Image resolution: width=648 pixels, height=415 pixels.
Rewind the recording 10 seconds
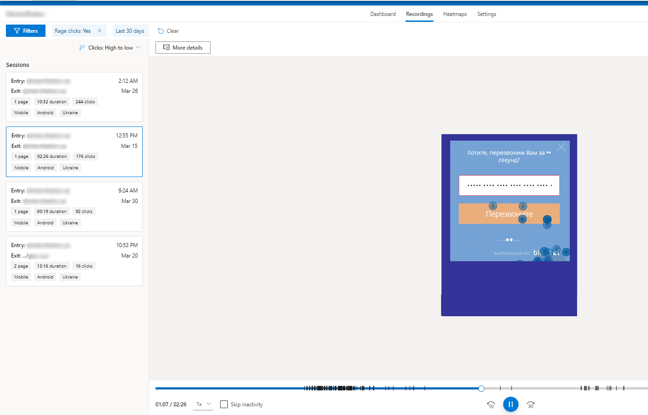pos(491,405)
